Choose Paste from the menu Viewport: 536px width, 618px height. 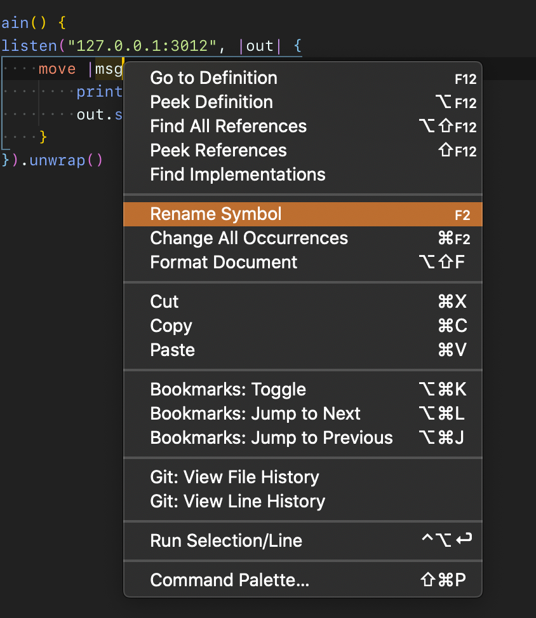(x=172, y=350)
